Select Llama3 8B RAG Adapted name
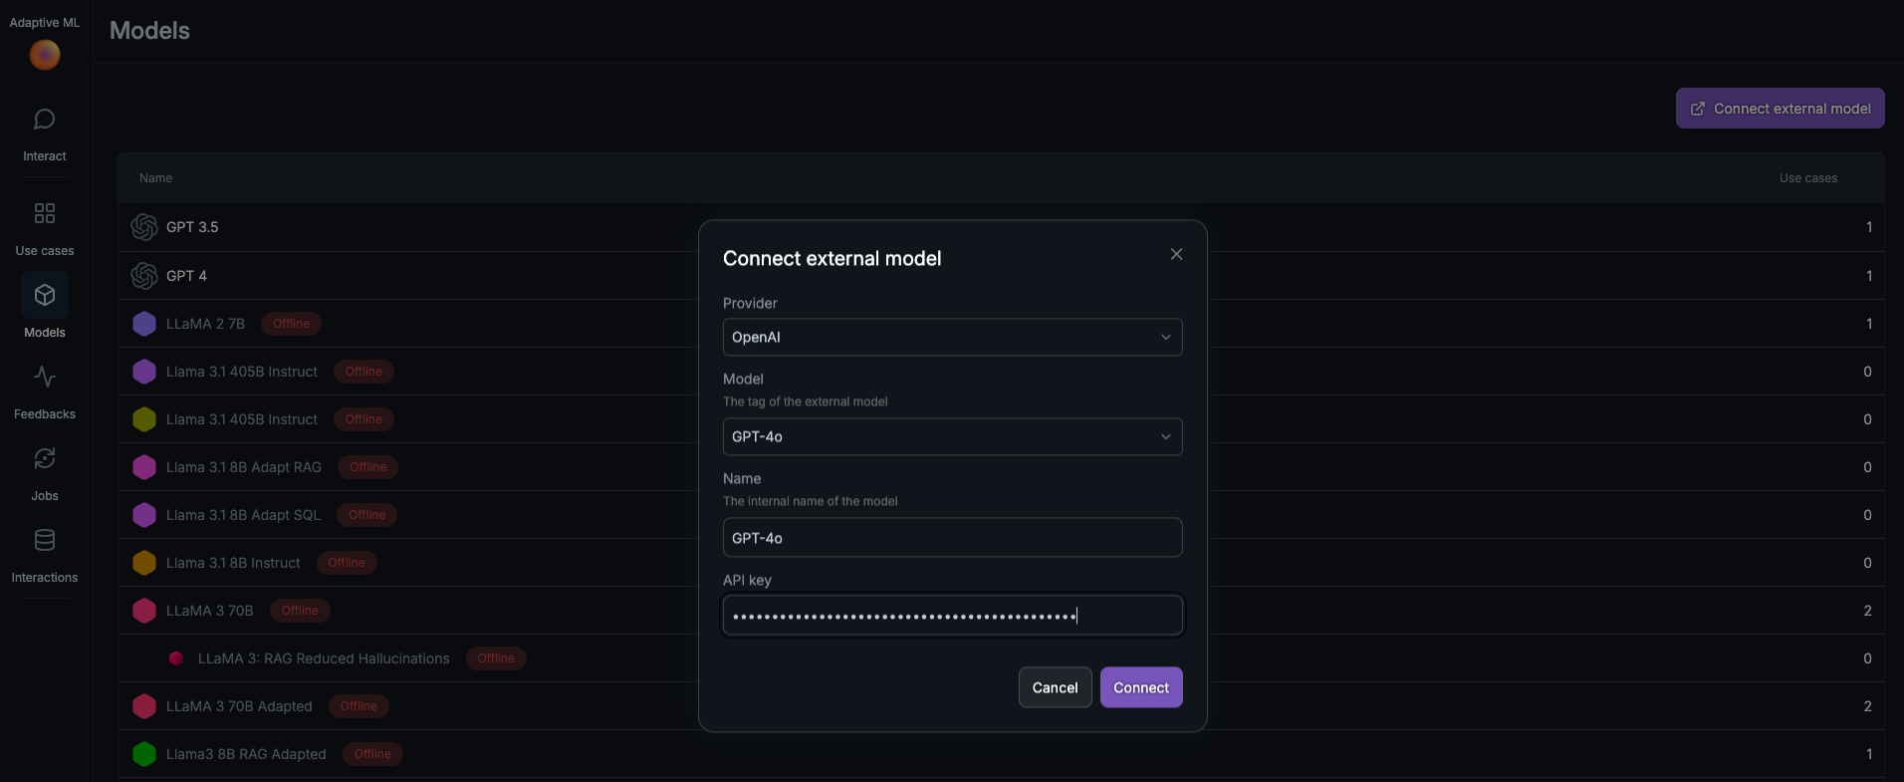 (246, 754)
